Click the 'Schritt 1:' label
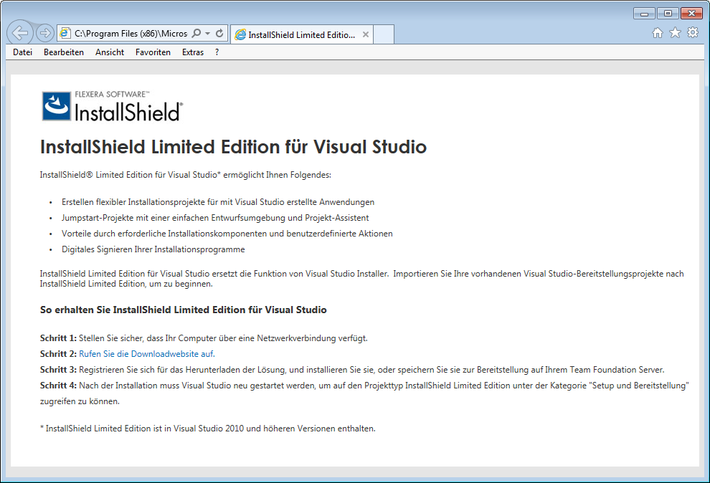This screenshot has width=710, height=483. click(x=58, y=338)
